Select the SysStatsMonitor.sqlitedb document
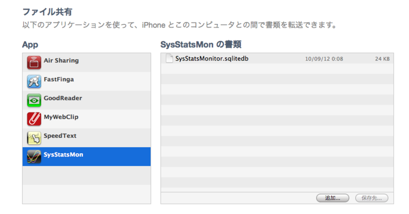Screen dimensions: 409x214 (212, 59)
